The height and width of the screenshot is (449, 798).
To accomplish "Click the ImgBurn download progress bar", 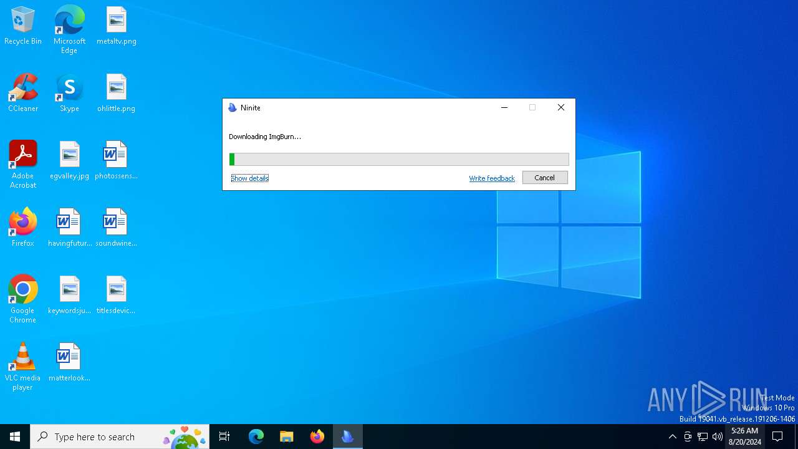I will (x=399, y=160).
